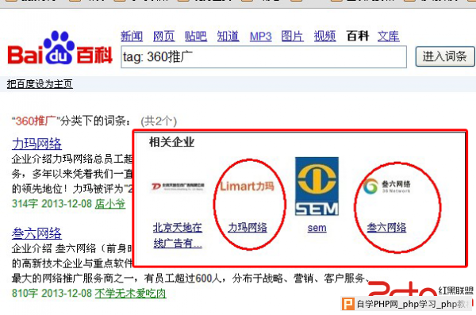Open the 知道 tab
The width and height of the screenshot is (476, 315).
coord(228,36)
